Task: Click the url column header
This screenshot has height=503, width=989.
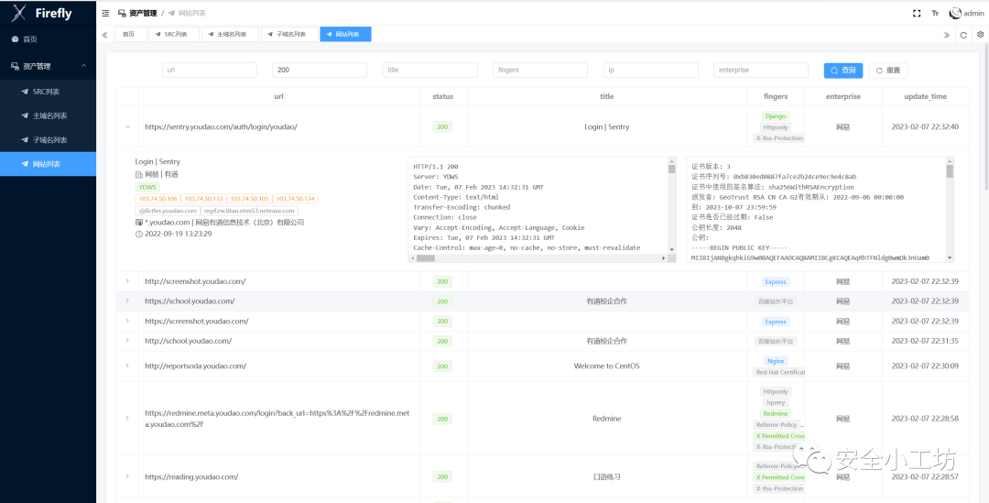Action: pyautogui.click(x=278, y=96)
